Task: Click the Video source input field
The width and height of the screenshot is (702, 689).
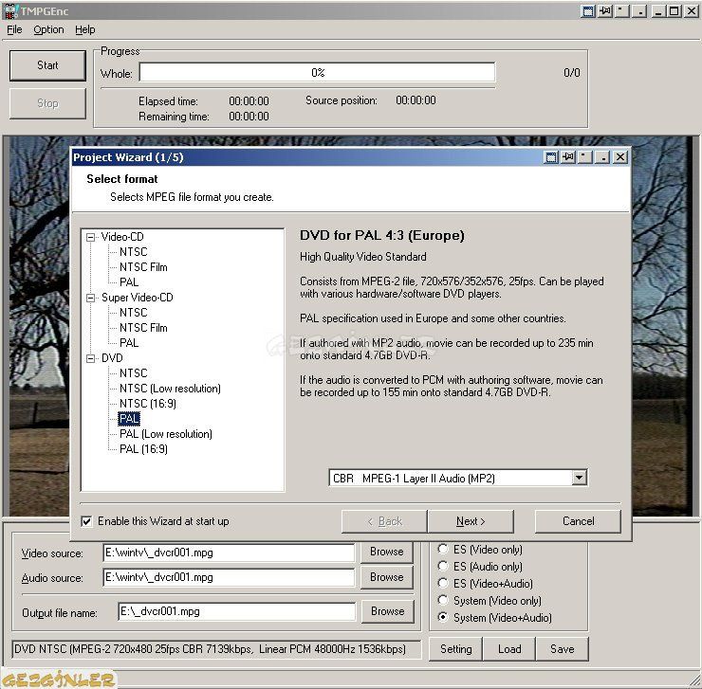Action: (x=229, y=553)
